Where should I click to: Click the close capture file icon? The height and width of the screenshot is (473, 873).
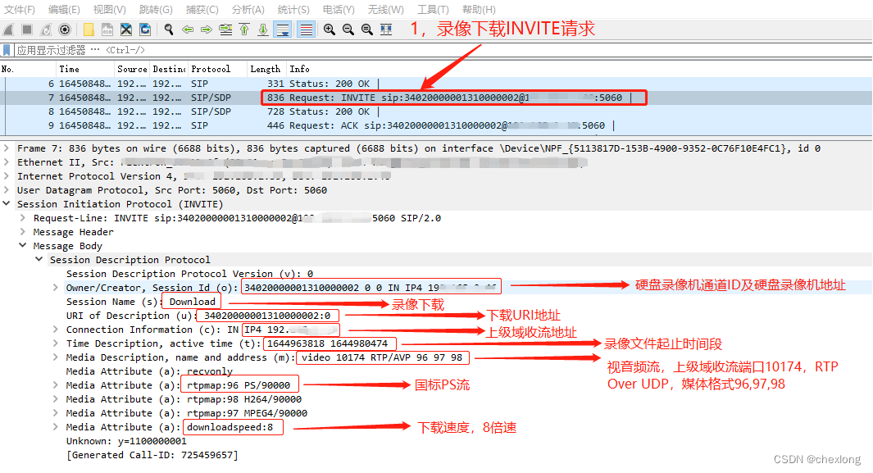(126, 30)
